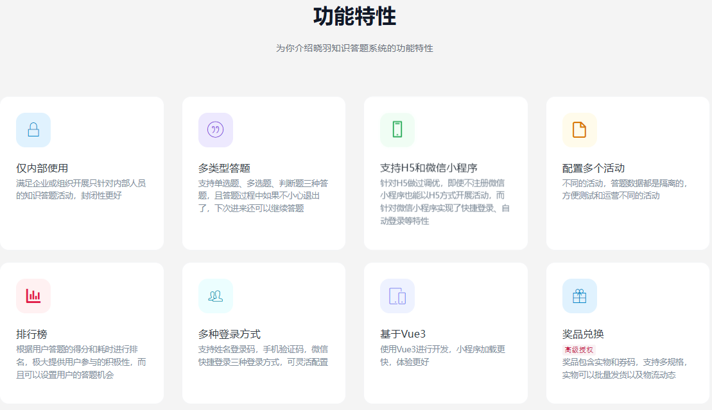The width and height of the screenshot is (712, 410).
Task: Click the 奖品兑换 heading
Action: point(583,334)
